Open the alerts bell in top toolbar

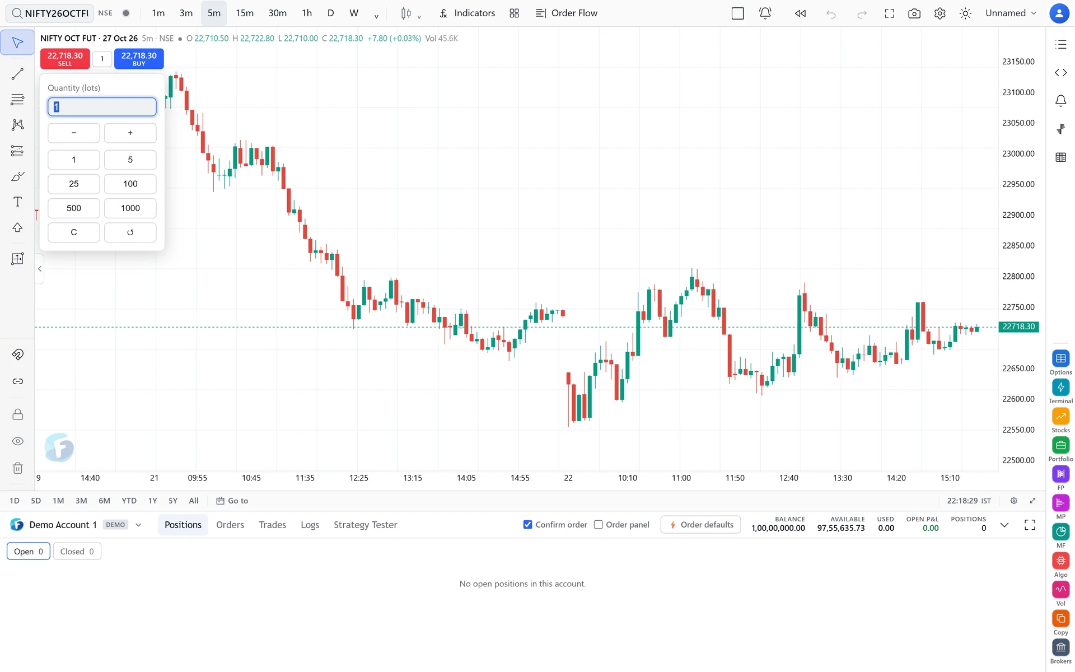tap(765, 13)
